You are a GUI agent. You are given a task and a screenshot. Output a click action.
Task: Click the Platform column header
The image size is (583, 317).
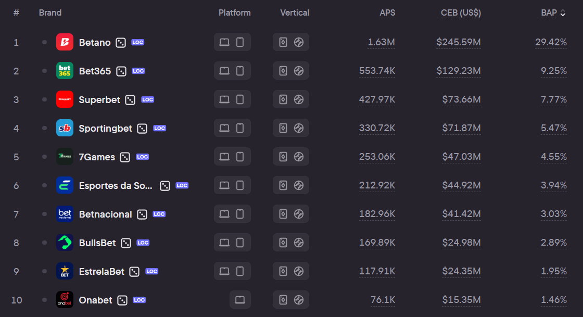coord(235,12)
